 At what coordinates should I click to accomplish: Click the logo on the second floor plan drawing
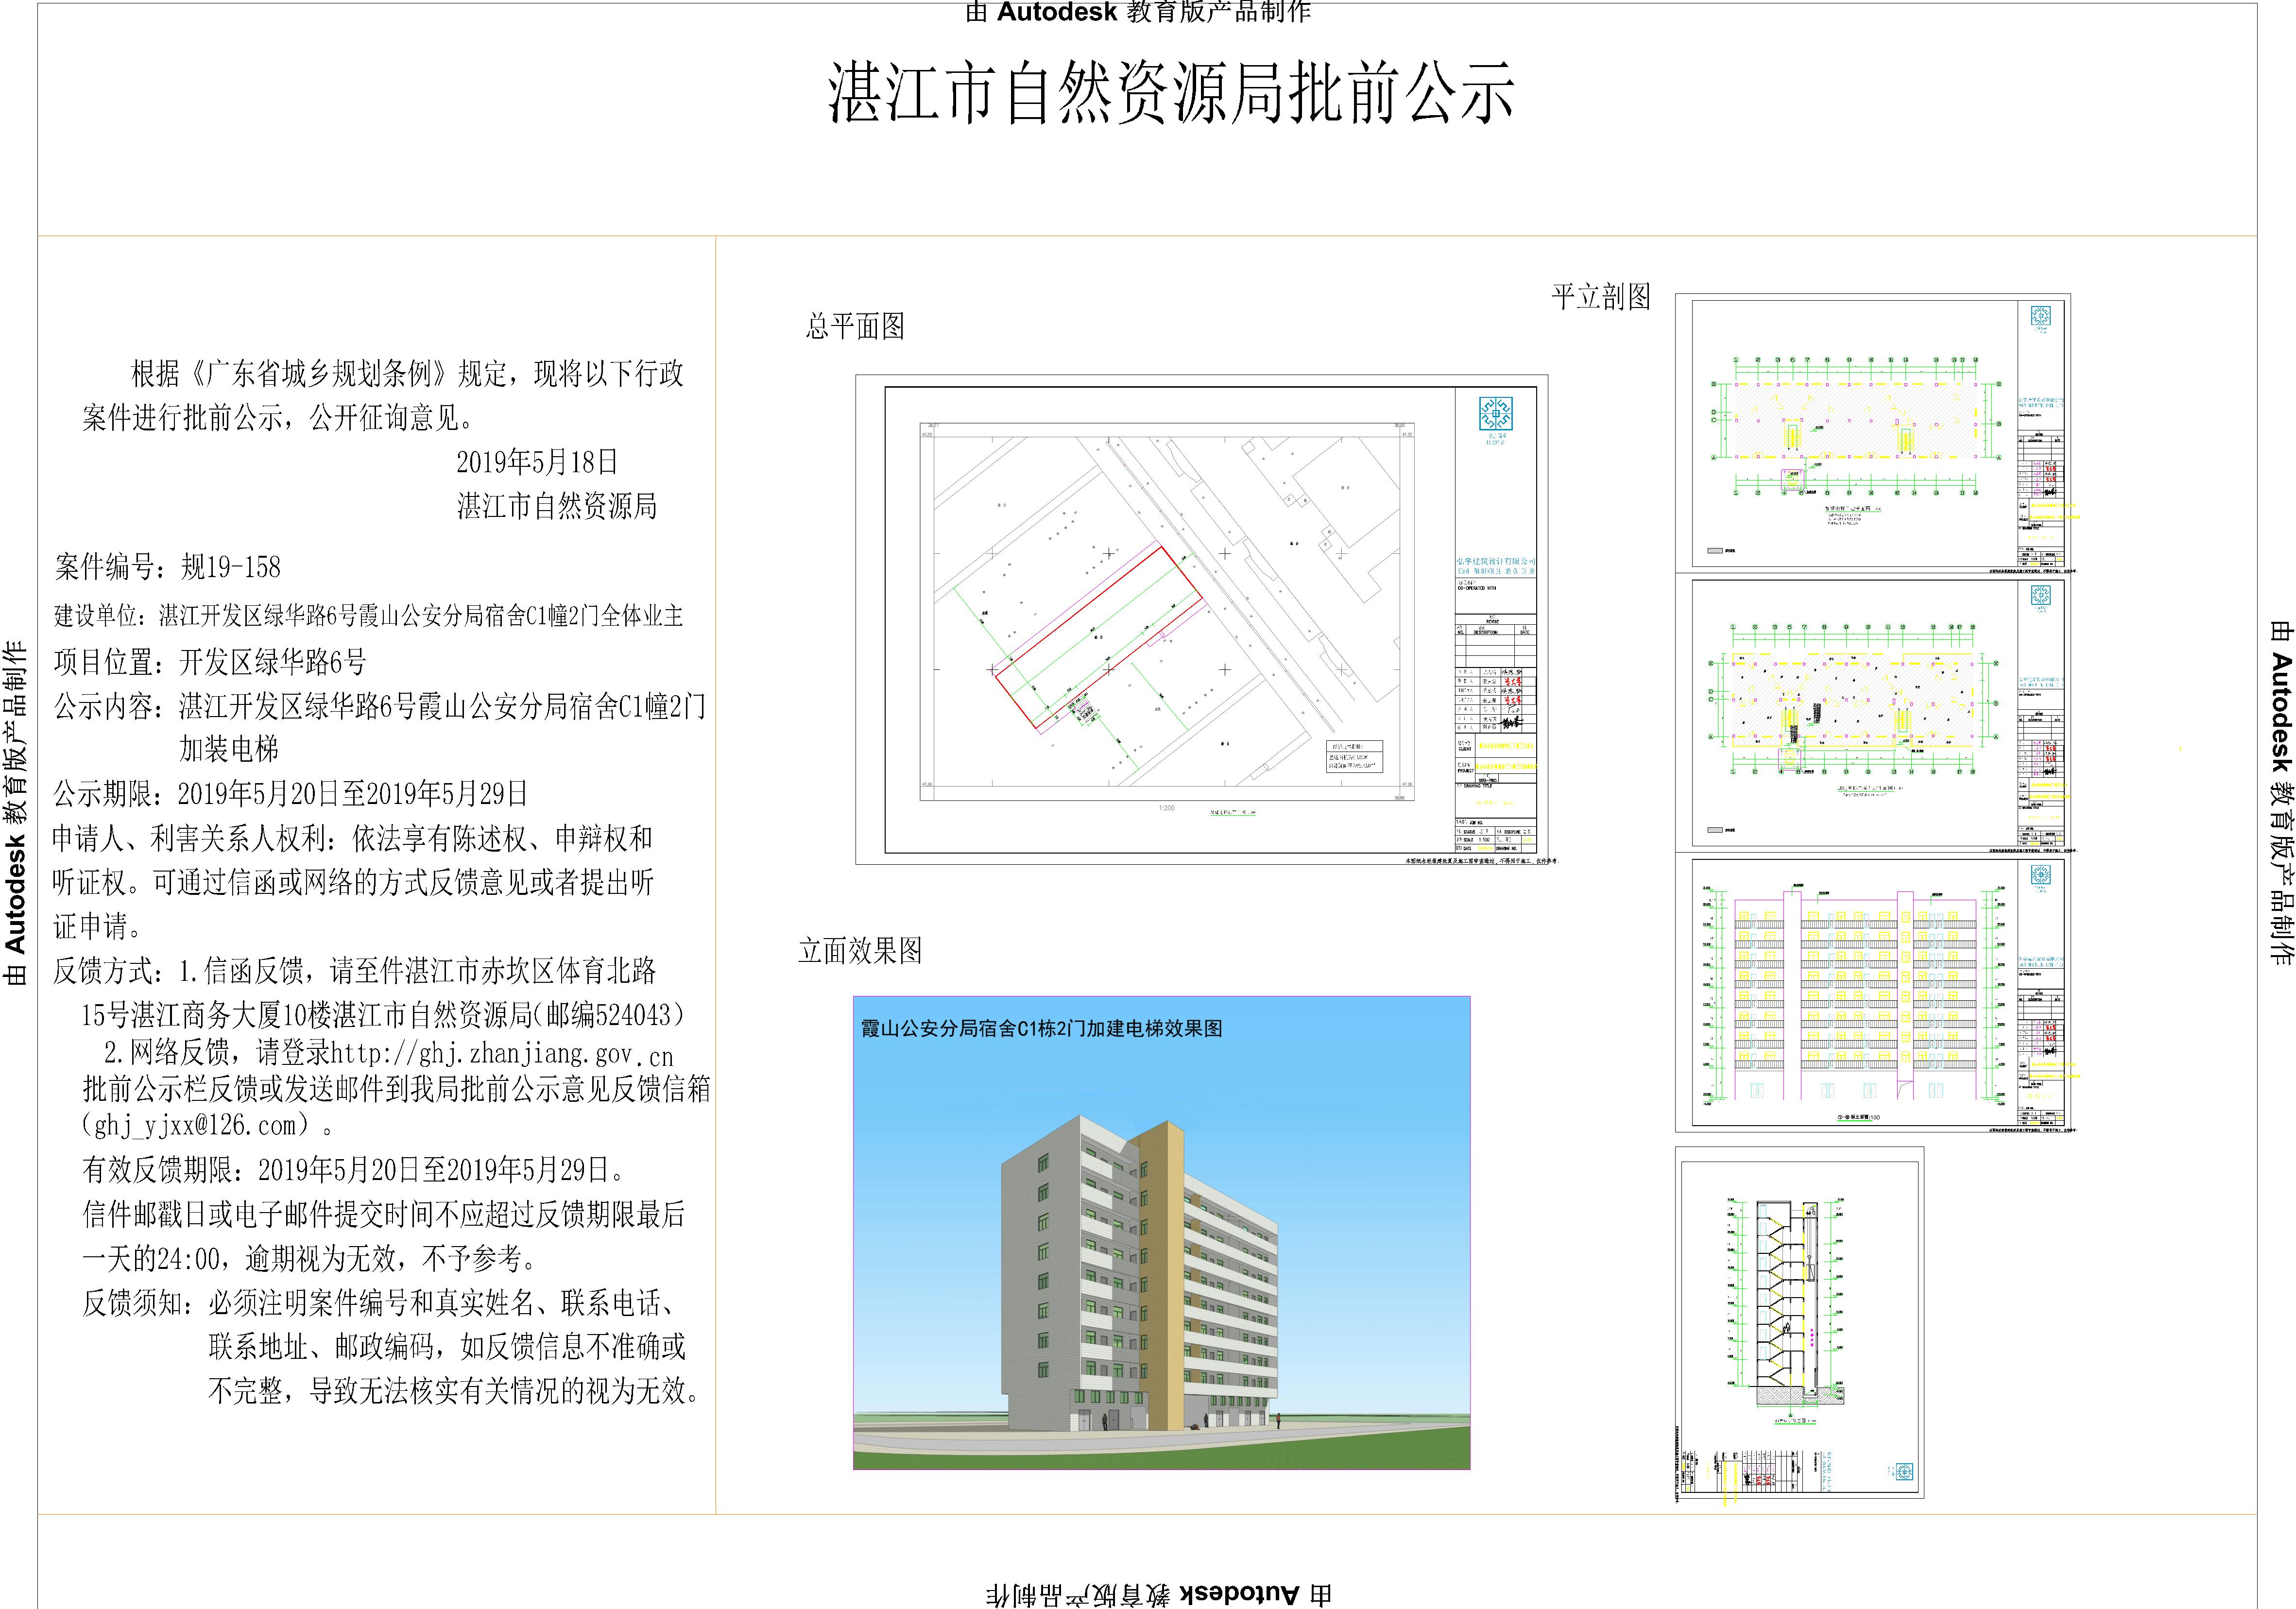coord(2040,596)
